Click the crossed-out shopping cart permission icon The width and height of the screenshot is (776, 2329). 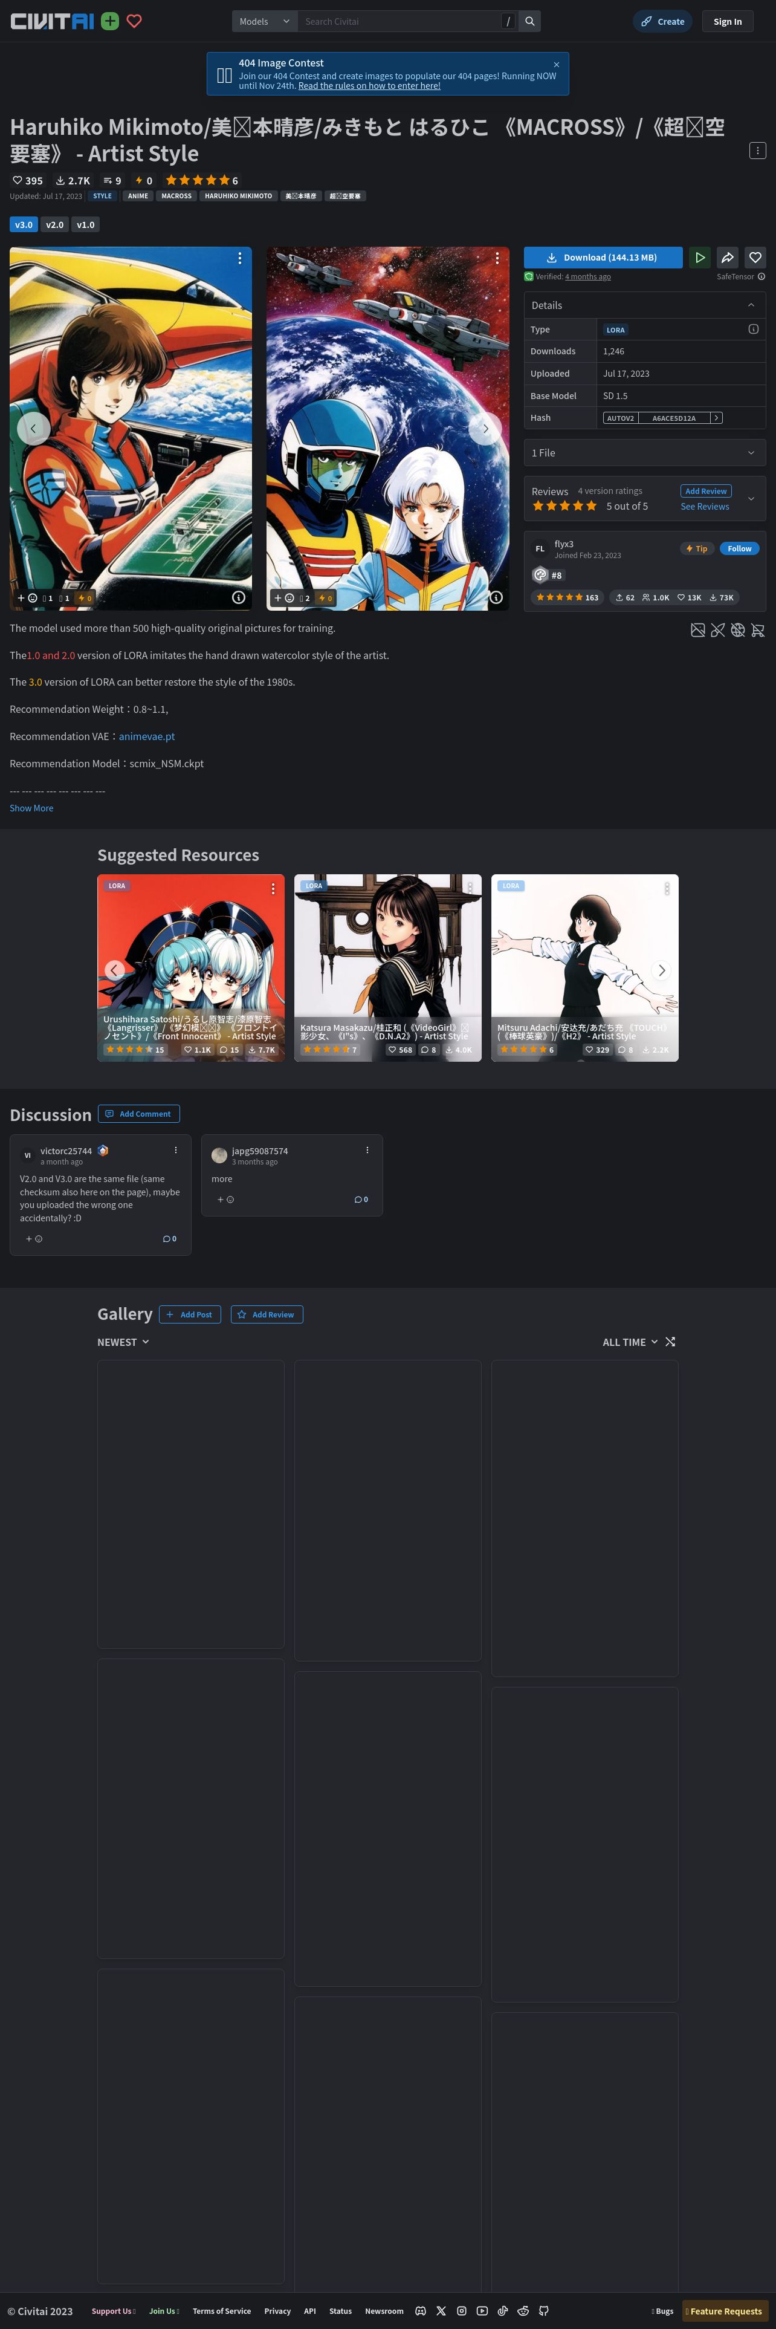click(758, 630)
